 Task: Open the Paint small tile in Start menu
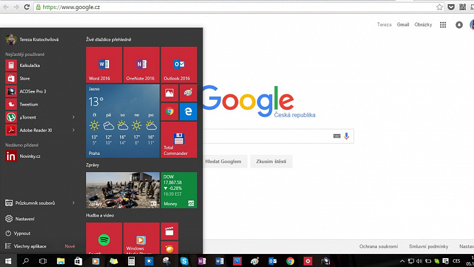point(188,93)
